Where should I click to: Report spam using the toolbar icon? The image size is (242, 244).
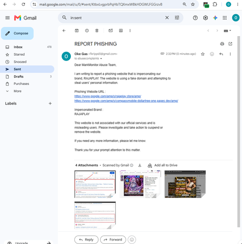point(87,31)
